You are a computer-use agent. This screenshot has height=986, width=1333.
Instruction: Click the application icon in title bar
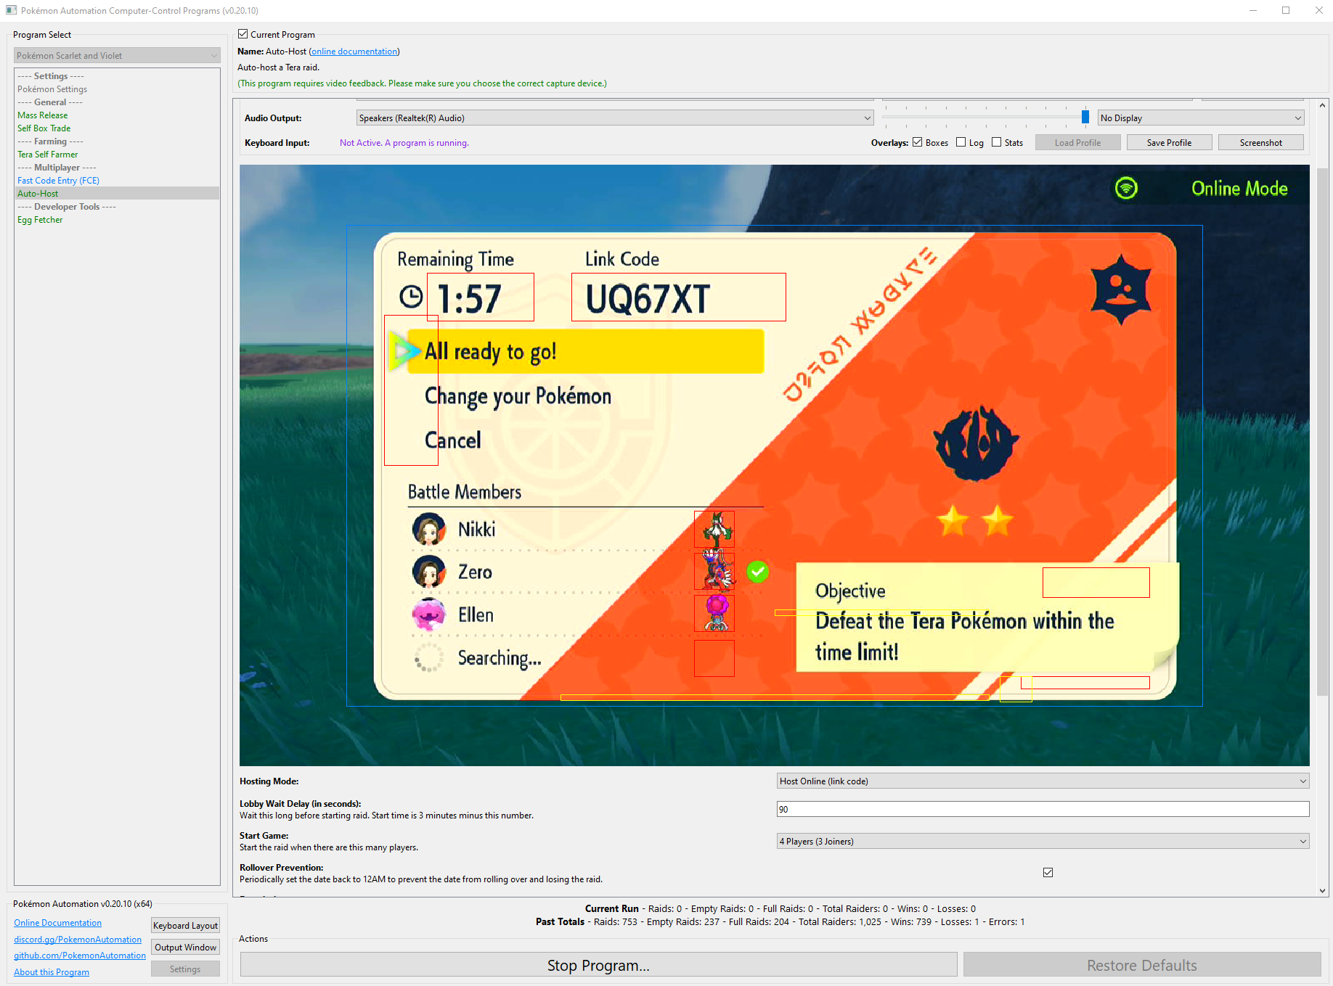pos(11,11)
